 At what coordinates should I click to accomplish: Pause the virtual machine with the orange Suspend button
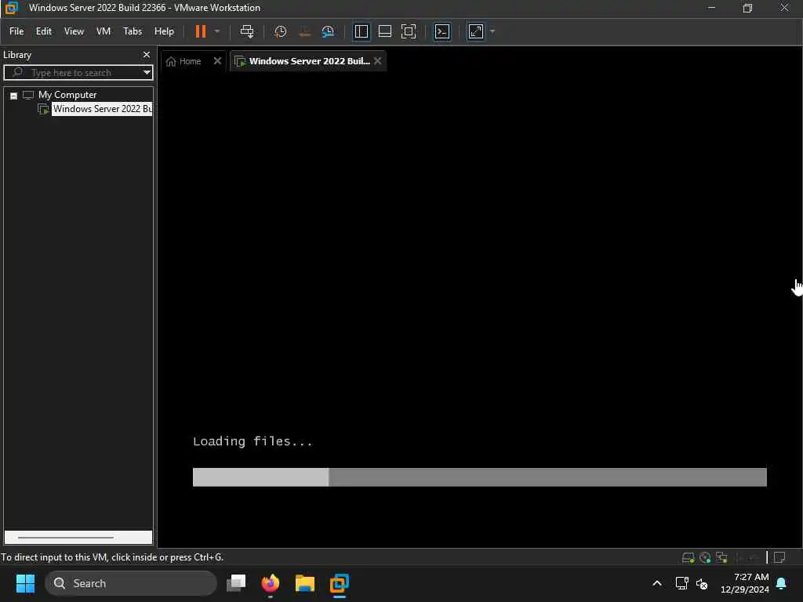tap(200, 31)
